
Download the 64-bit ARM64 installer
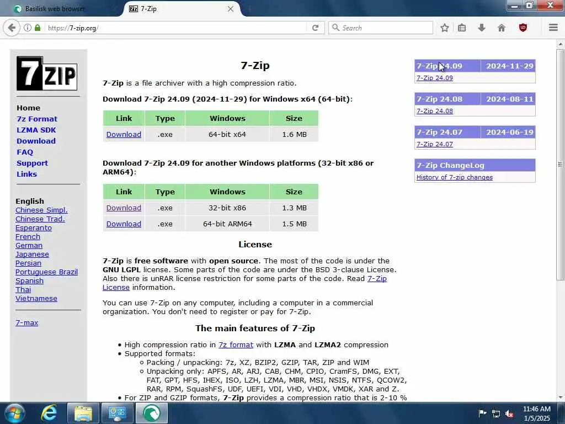tap(124, 224)
